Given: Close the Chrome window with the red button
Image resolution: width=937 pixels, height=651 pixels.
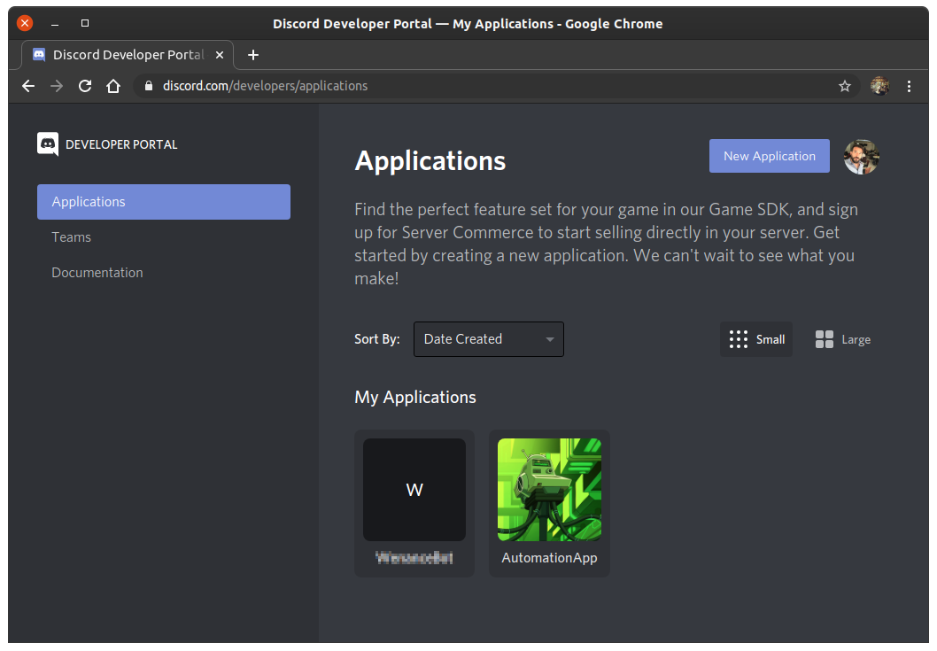Looking at the screenshot, I should (25, 23).
